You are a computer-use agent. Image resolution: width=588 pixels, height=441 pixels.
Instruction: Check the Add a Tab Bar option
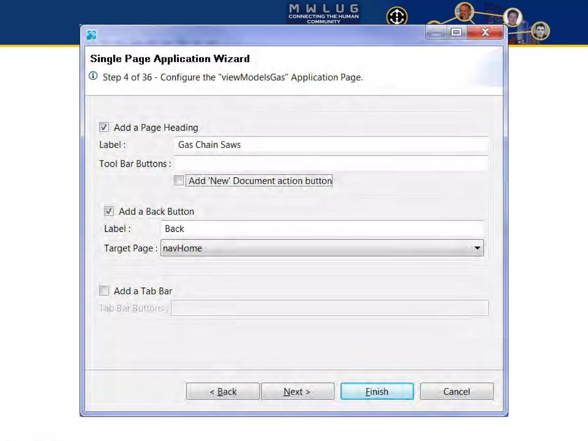(104, 291)
